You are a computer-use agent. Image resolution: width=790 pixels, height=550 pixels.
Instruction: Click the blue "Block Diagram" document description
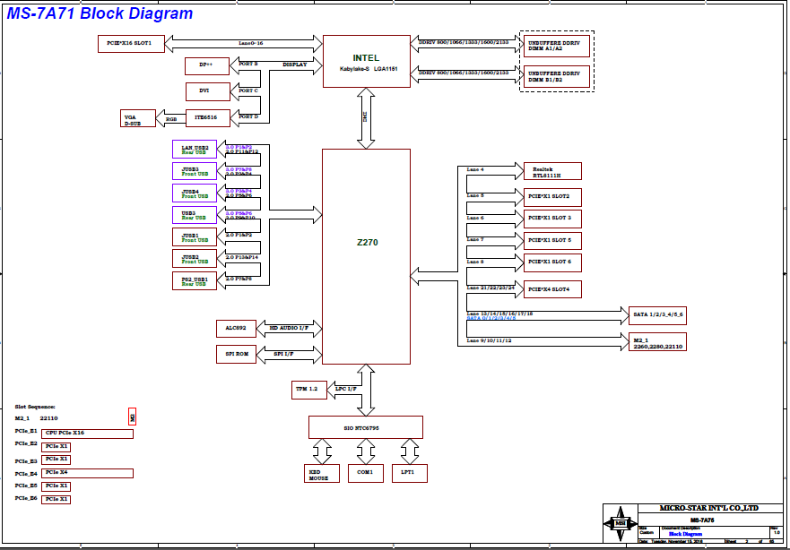click(685, 534)
